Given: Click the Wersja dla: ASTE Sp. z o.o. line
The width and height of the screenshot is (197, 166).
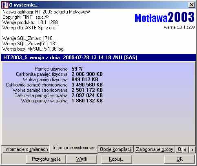Looking at the screenshot, I should (29, 28).
